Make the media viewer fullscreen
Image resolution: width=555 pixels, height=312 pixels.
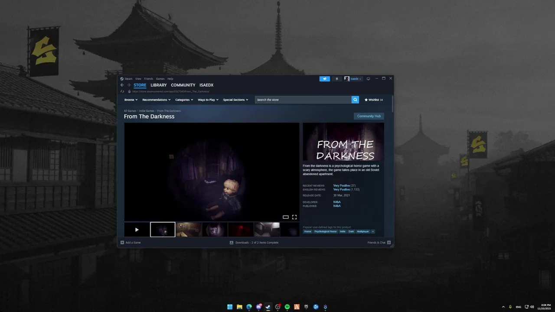point(294,217)
